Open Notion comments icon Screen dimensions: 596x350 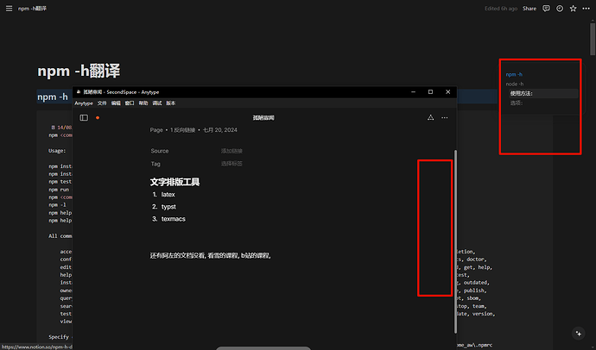(546, 9)
